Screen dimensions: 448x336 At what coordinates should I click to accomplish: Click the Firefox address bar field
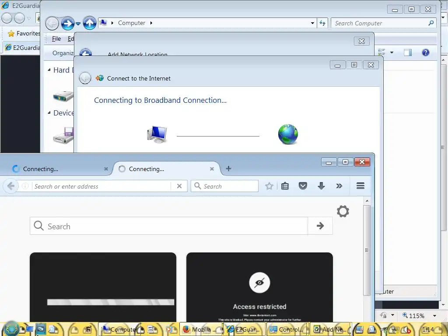click(x=101, y=186)
